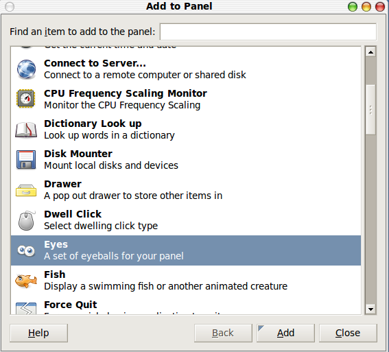Click the CPU Frequency Scaling Monitor icon

[25, 99]
